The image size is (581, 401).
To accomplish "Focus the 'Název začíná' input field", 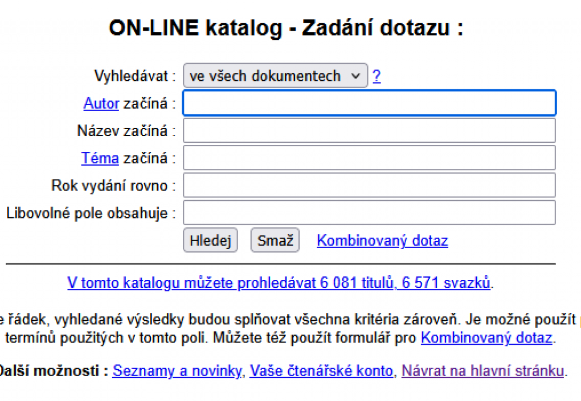I will [x=370, y=130].
